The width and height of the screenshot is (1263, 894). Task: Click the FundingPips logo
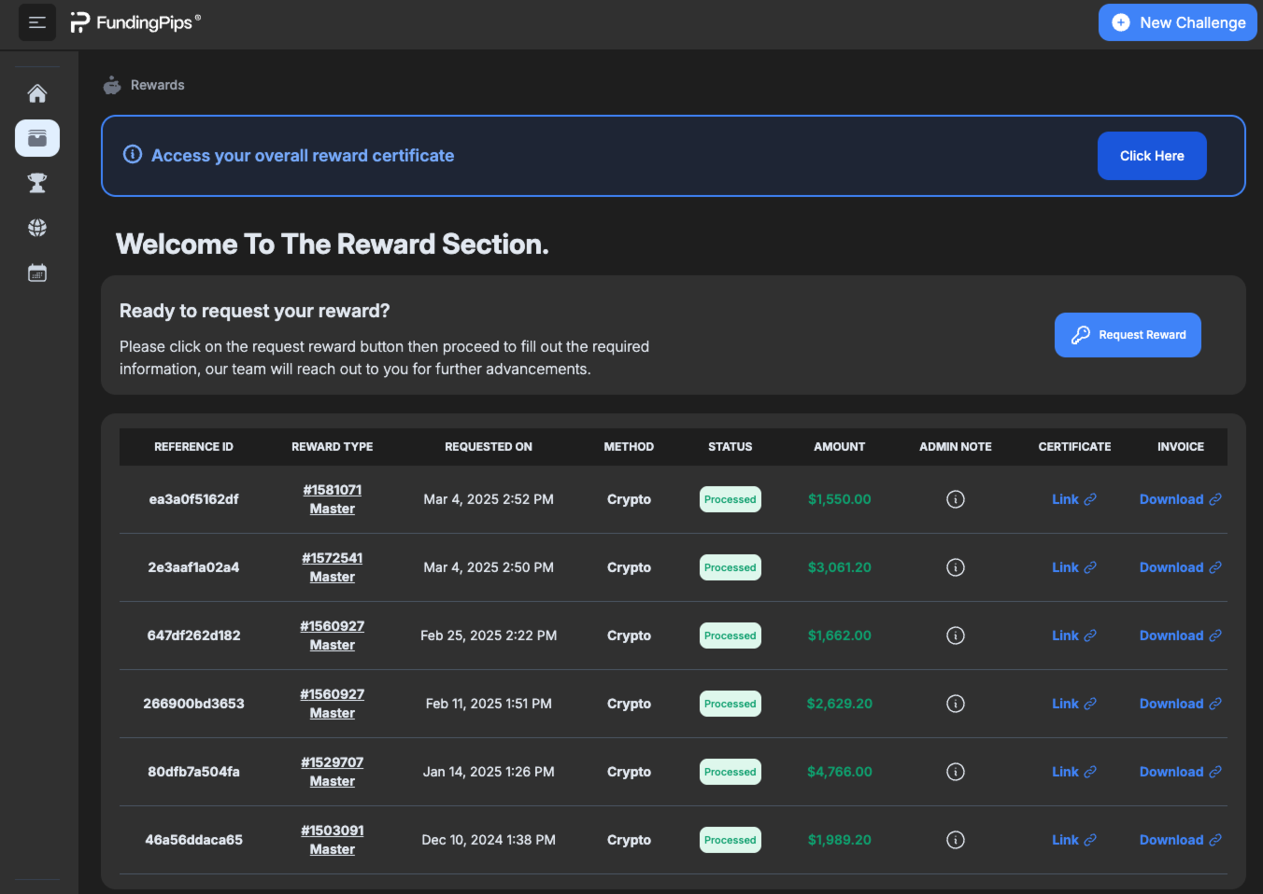135,22
